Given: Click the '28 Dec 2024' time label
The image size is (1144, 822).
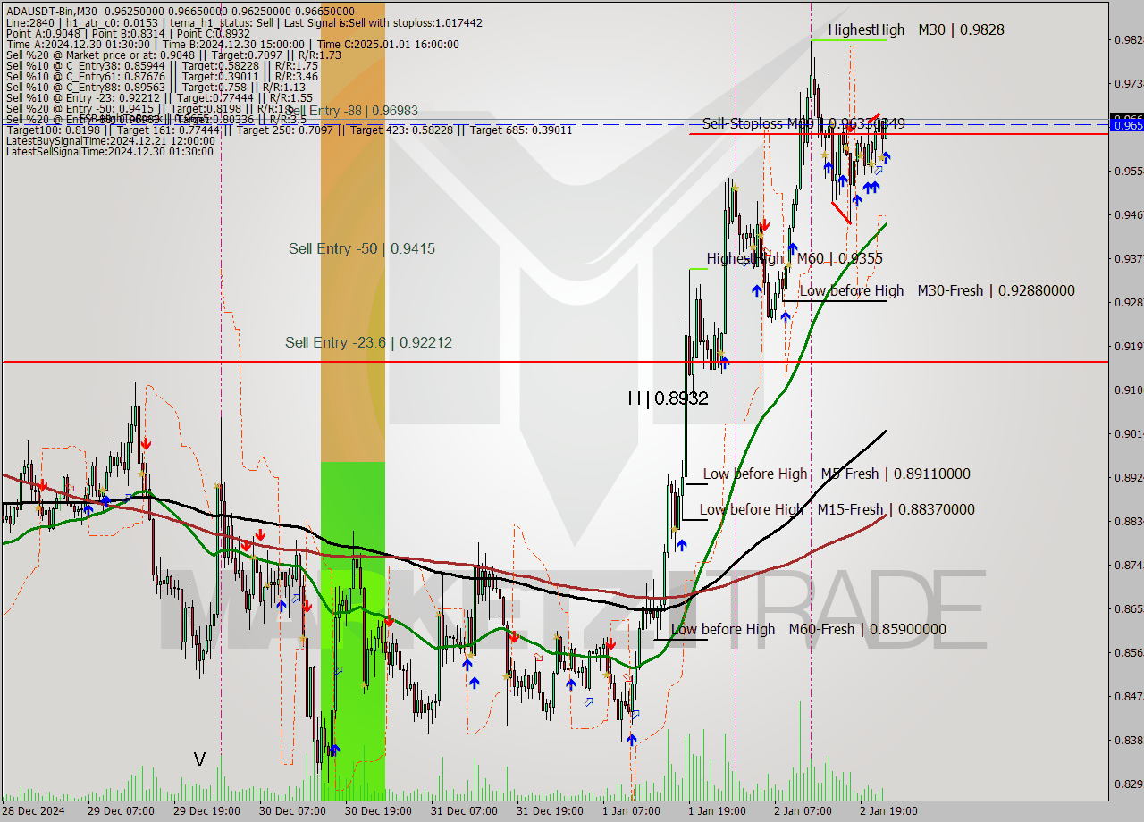Looking at the screenshot, I should (33, 811).
